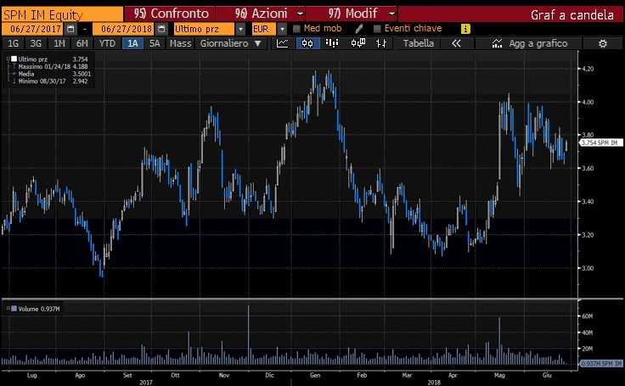Click the 4.20 price axis label

pyautogui.click(x=588, y=69)
